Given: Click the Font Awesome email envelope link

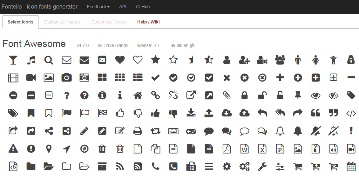Looking at the screenshot, I should (x=179, y=45).
